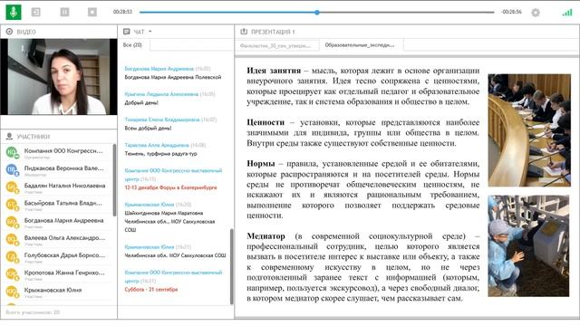Click the participants total count footer text
580x326 pixels.
[x=33, y=312]
